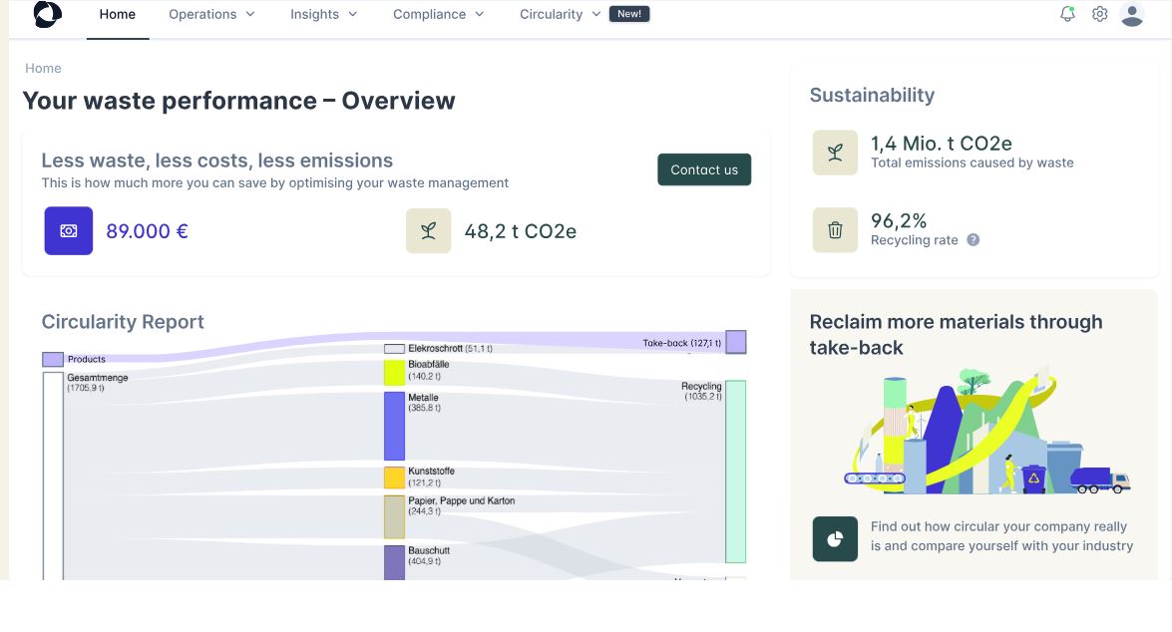This screenshot has width=1172, height=632.
Task: Click the user profile avatar icon
Action: (1132, 14)
